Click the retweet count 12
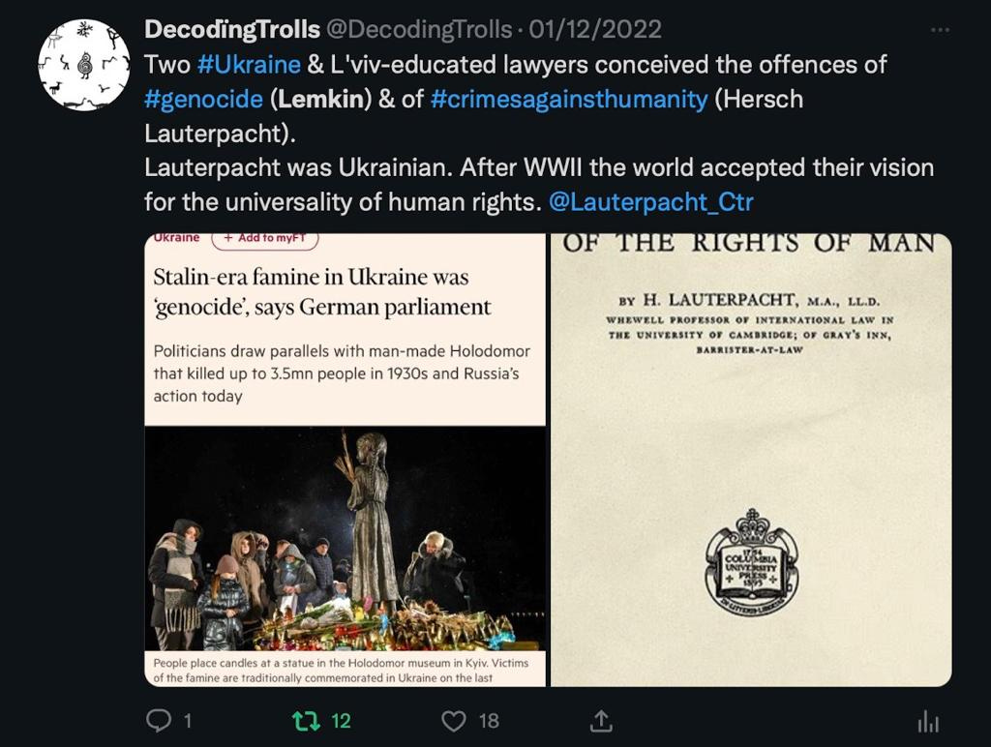 tap(341, 721)
